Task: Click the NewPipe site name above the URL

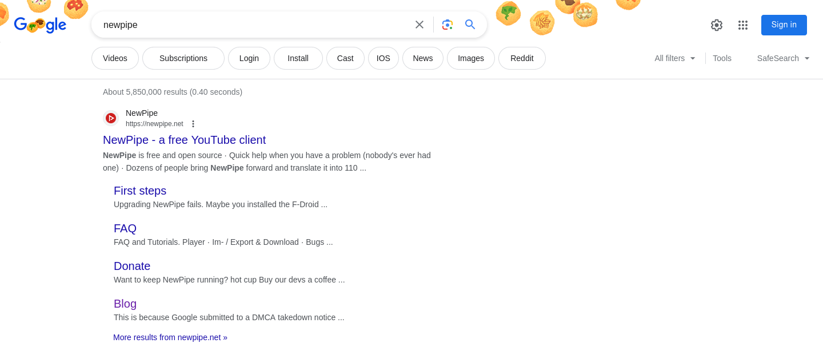Action: [x=142, y=113]
